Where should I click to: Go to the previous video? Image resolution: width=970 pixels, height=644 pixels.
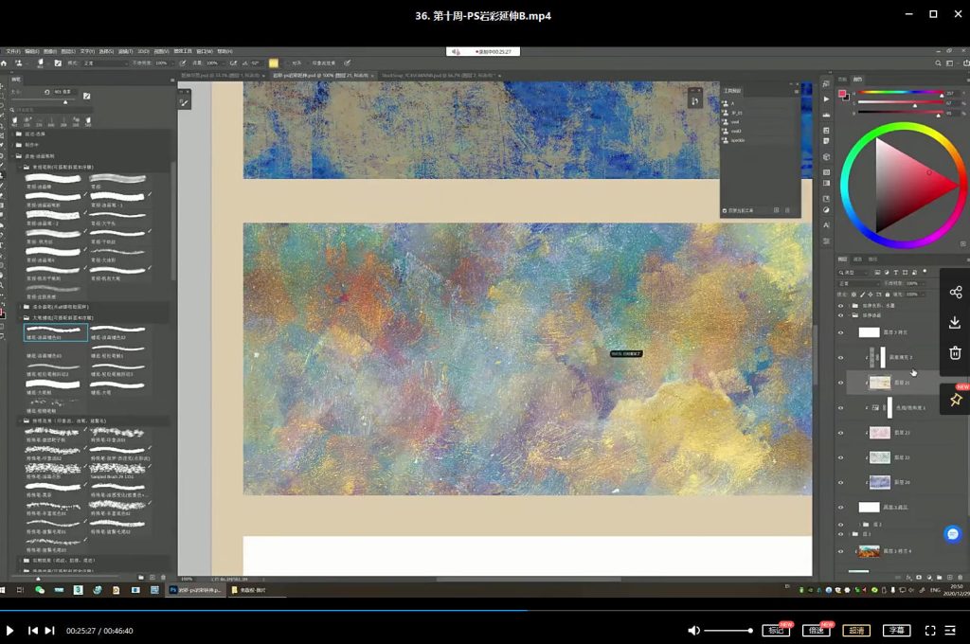(32, 631)
